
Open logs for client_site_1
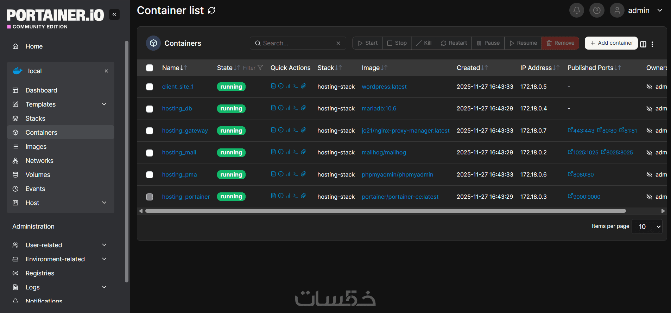click(273, 86)
